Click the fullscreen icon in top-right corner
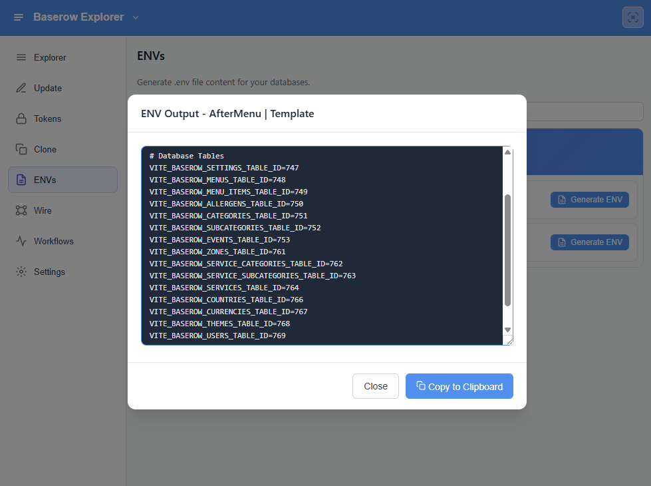 (632, 17)
